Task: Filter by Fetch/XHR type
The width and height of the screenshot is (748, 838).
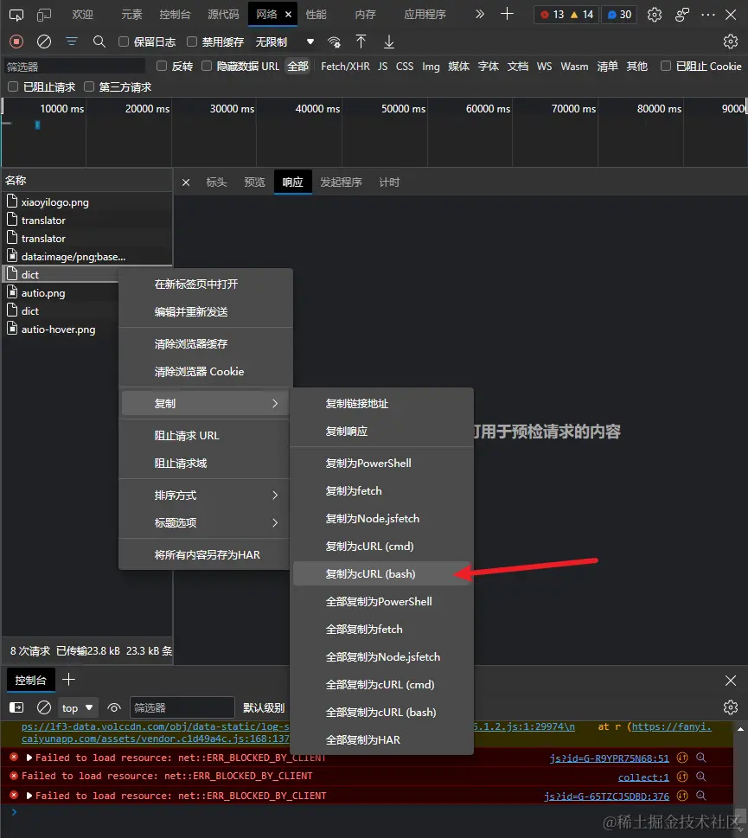Action: pos(345,67)
